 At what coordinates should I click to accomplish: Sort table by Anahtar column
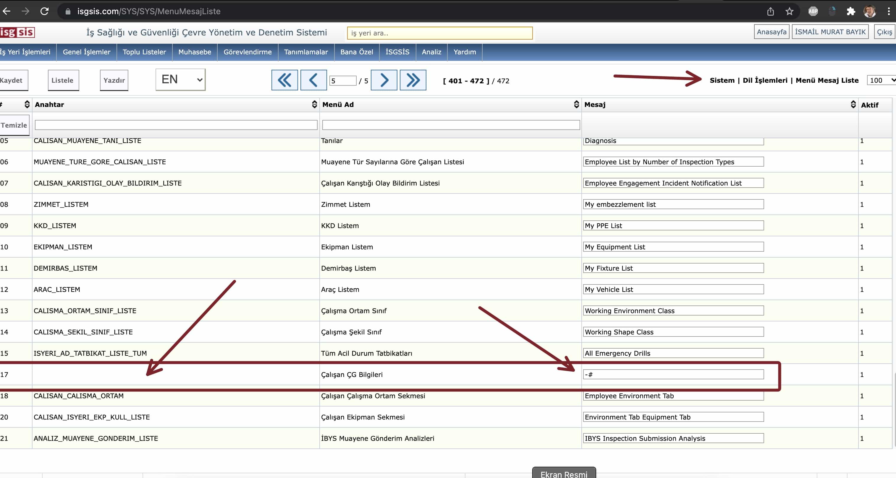tap(314, 104)
